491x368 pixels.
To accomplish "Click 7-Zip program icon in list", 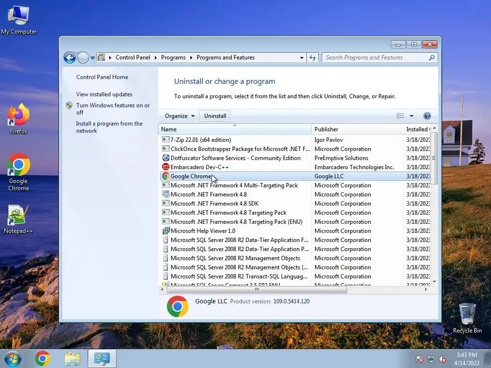I will pos(165,139).
